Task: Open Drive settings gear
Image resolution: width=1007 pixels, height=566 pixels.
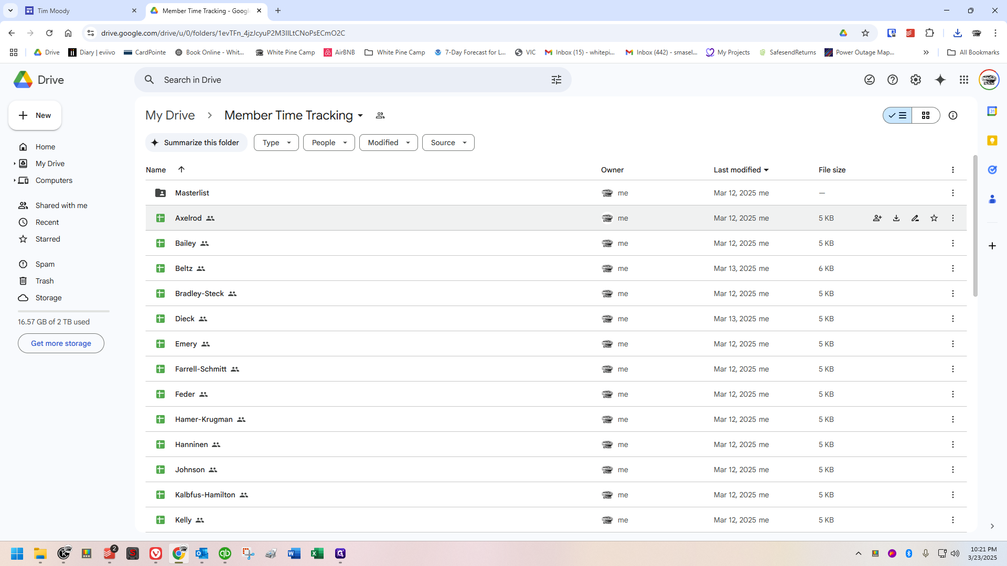Action: [x=916, y=80]
